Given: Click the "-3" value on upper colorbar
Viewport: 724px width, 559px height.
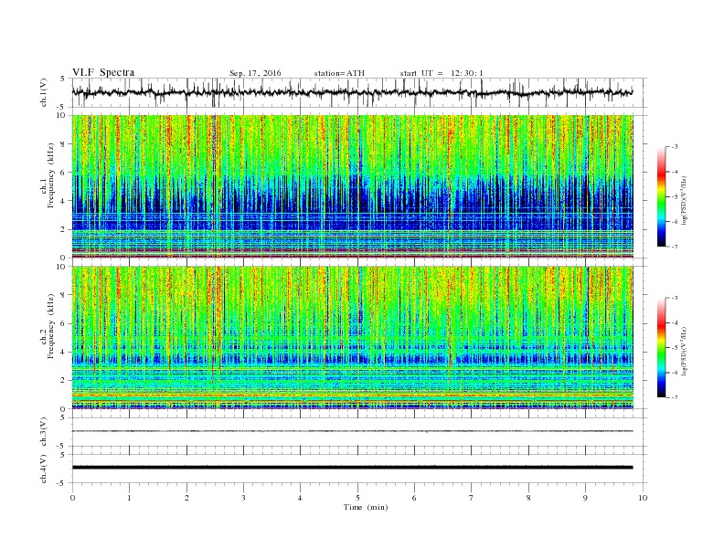Looking at the screenshot, I should 675,147.
